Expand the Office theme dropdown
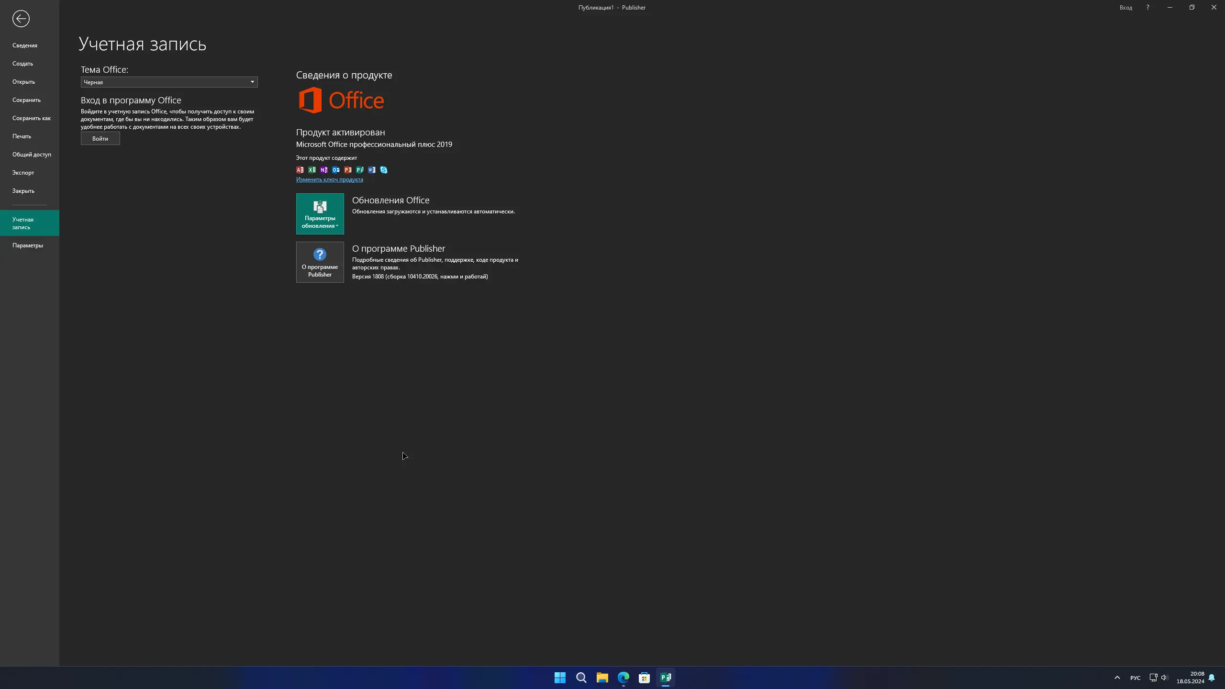The width and height of the screenshot is (1225, 689). pos(252,82)
